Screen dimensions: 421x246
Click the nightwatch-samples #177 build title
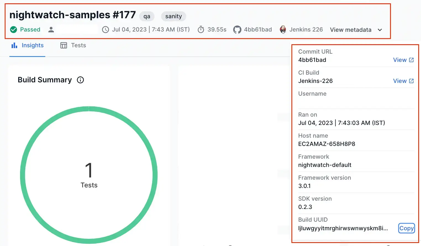point(73,15)
